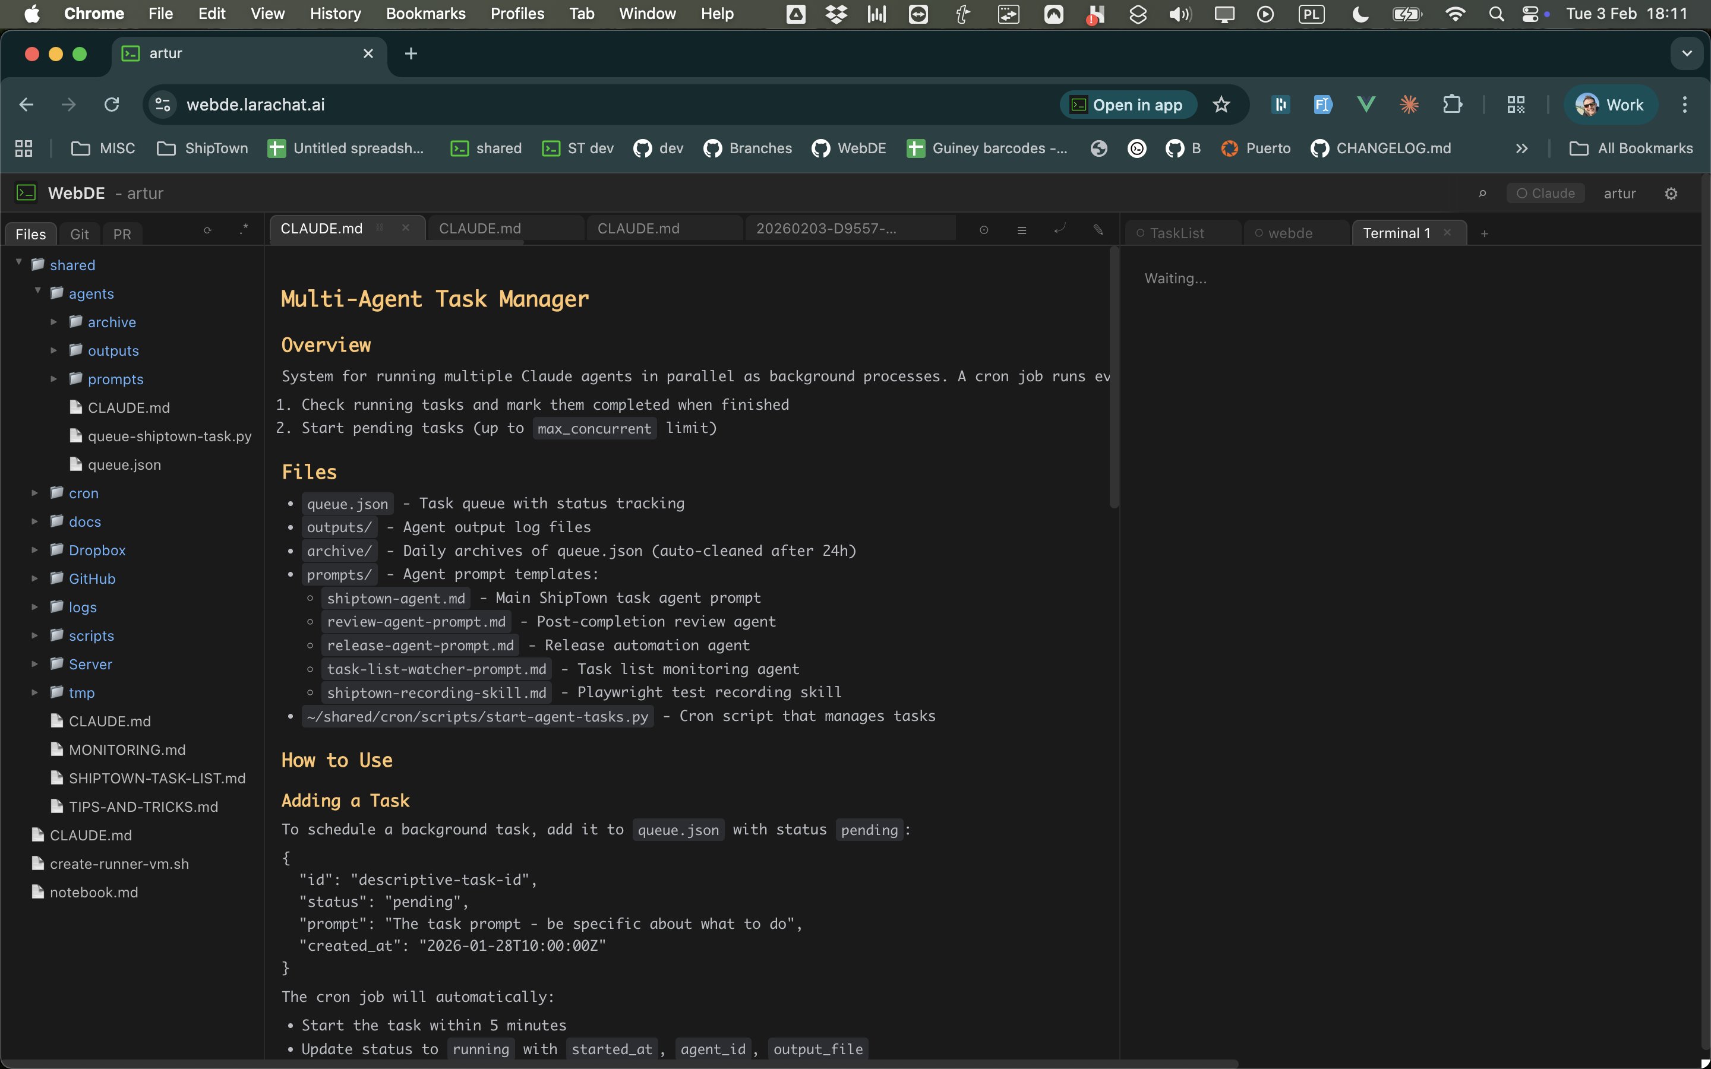The image size is (1711, 1069).
Task: Refresh the file tree
Action: [x=207, y=230]
